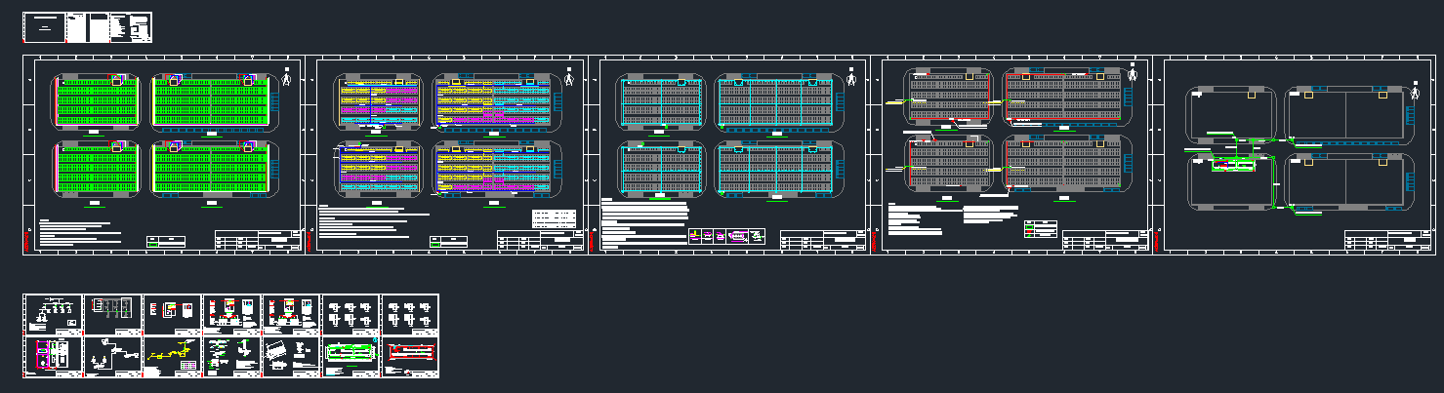Click the notes text block on the fourth sheet
This screenshot has height=393, width=1444.
pos(918,218)
